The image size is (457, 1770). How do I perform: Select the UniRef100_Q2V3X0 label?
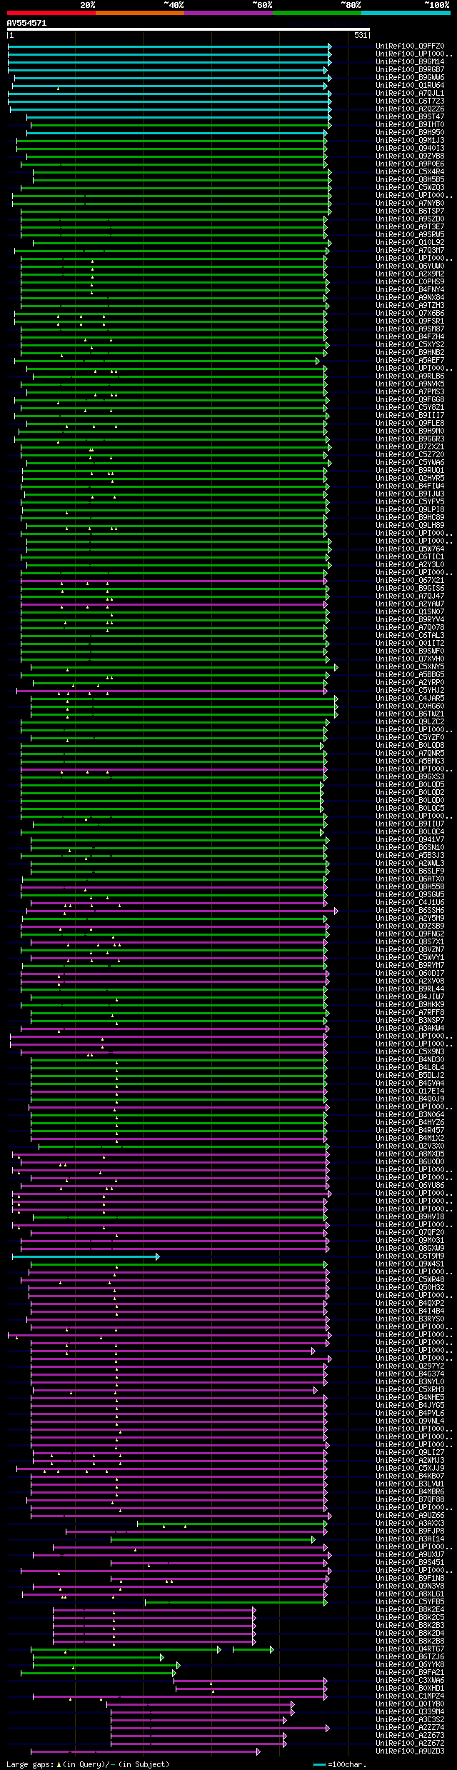pyautogui.click(x=410, y=1146)
